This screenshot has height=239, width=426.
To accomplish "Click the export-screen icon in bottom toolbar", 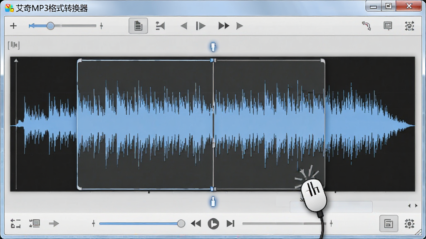I will [x=35, y=224].
